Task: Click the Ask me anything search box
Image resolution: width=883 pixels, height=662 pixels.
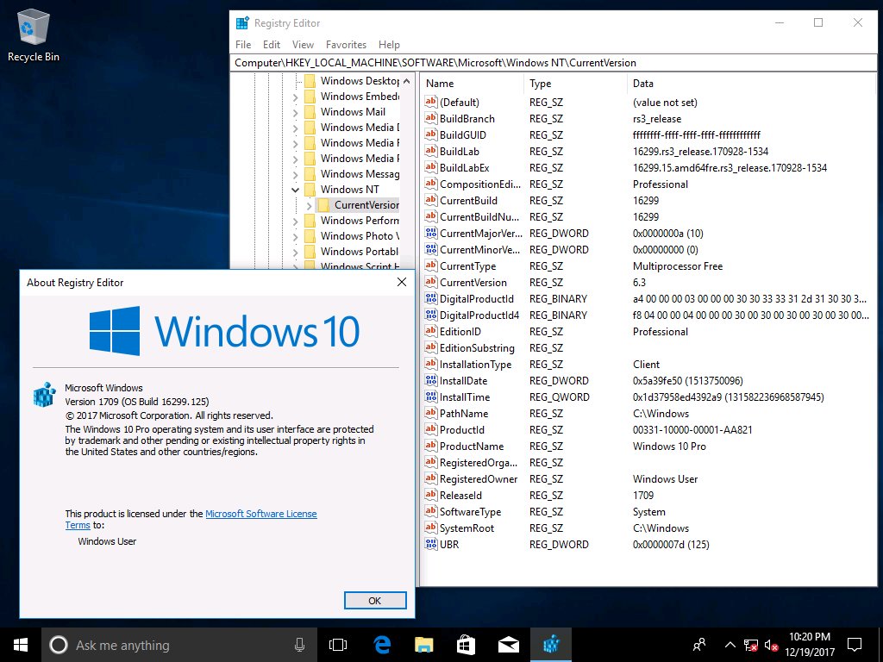Action: click(x=178, y=645)
